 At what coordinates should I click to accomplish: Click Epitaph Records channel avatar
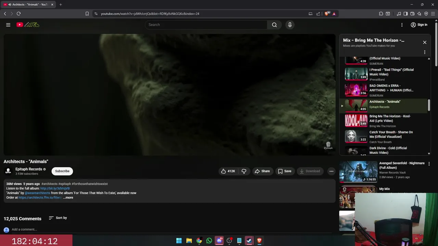coord(8,171)
